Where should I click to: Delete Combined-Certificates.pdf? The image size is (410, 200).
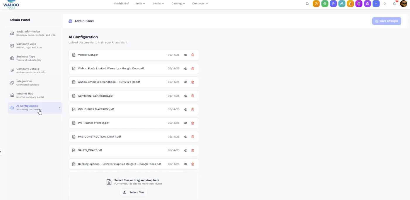click(193, 96)
